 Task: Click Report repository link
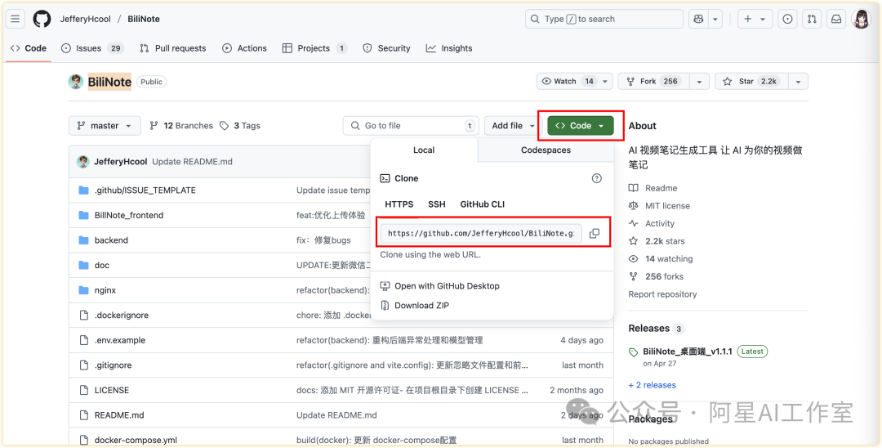662,294
